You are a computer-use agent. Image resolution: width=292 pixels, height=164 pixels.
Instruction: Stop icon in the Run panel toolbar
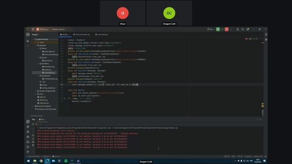tap(36, 124)
